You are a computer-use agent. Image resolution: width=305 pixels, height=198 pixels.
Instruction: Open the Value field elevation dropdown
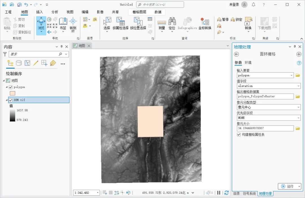tap(299, 86)
